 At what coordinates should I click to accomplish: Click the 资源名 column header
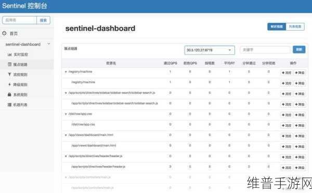[111, 63]
